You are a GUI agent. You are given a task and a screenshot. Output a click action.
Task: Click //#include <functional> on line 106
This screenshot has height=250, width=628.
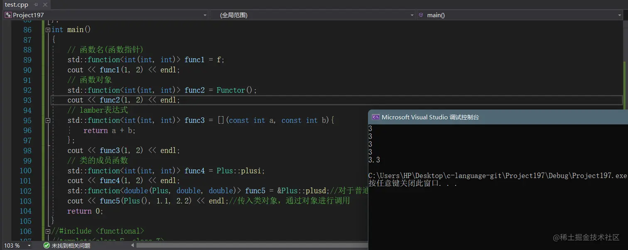coord(98,231)
